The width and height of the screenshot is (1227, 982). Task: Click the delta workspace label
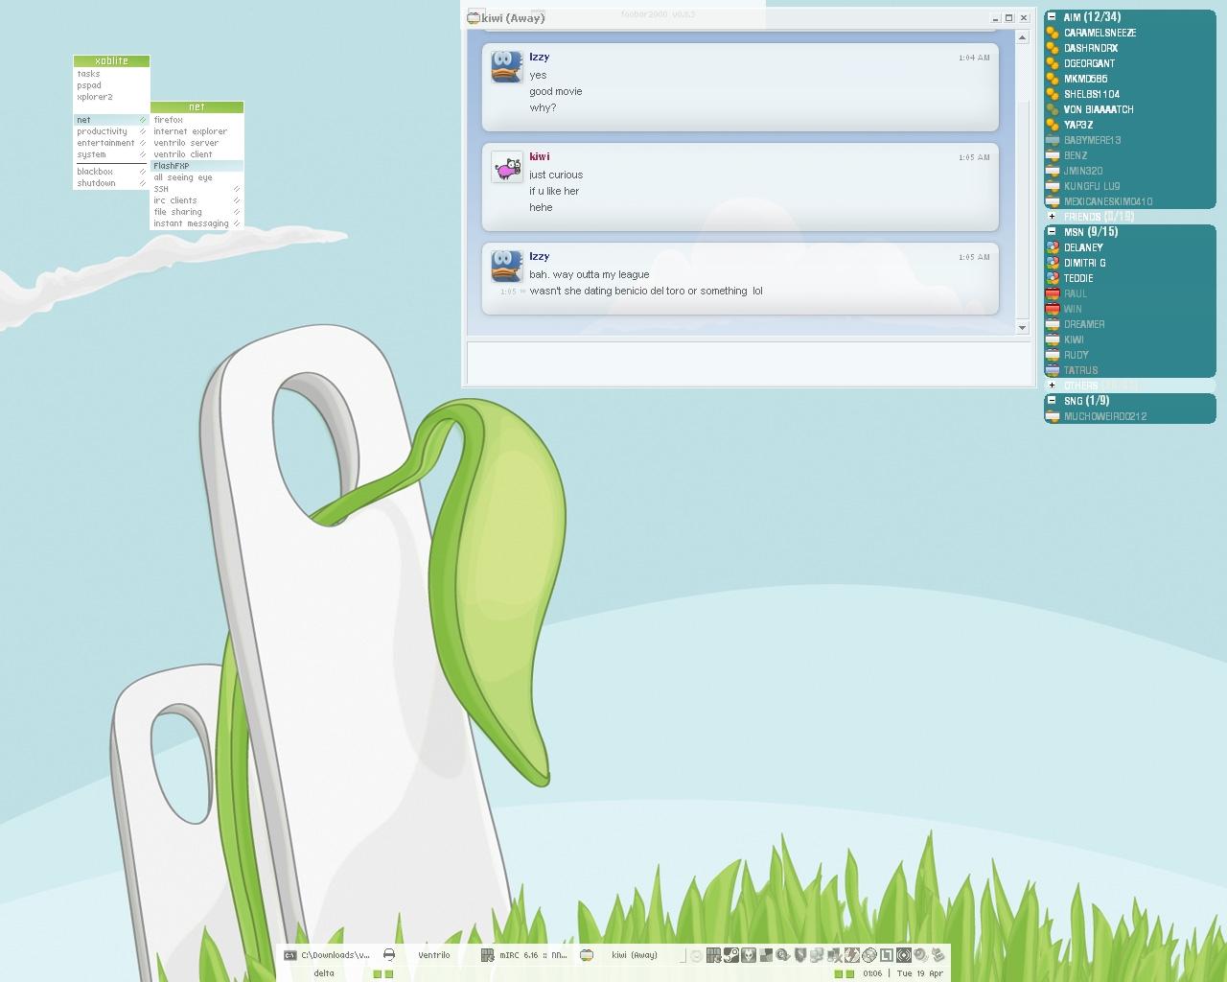pos(324,973)
